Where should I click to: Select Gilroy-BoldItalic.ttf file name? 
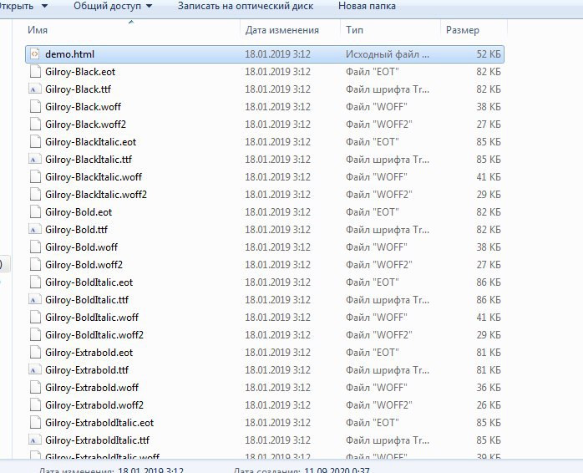pos(87,300)
